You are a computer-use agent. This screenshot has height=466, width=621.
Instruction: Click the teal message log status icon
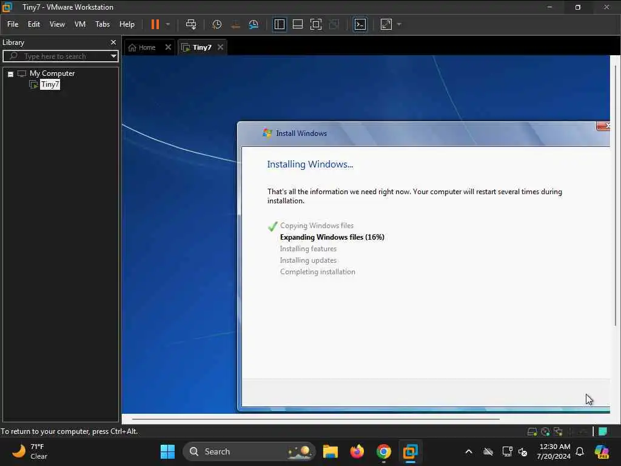tap(603, 431)
